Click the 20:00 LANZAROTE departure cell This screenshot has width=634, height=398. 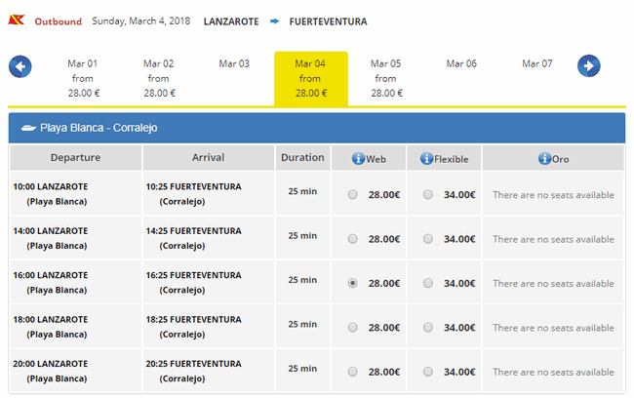[76, 371]
